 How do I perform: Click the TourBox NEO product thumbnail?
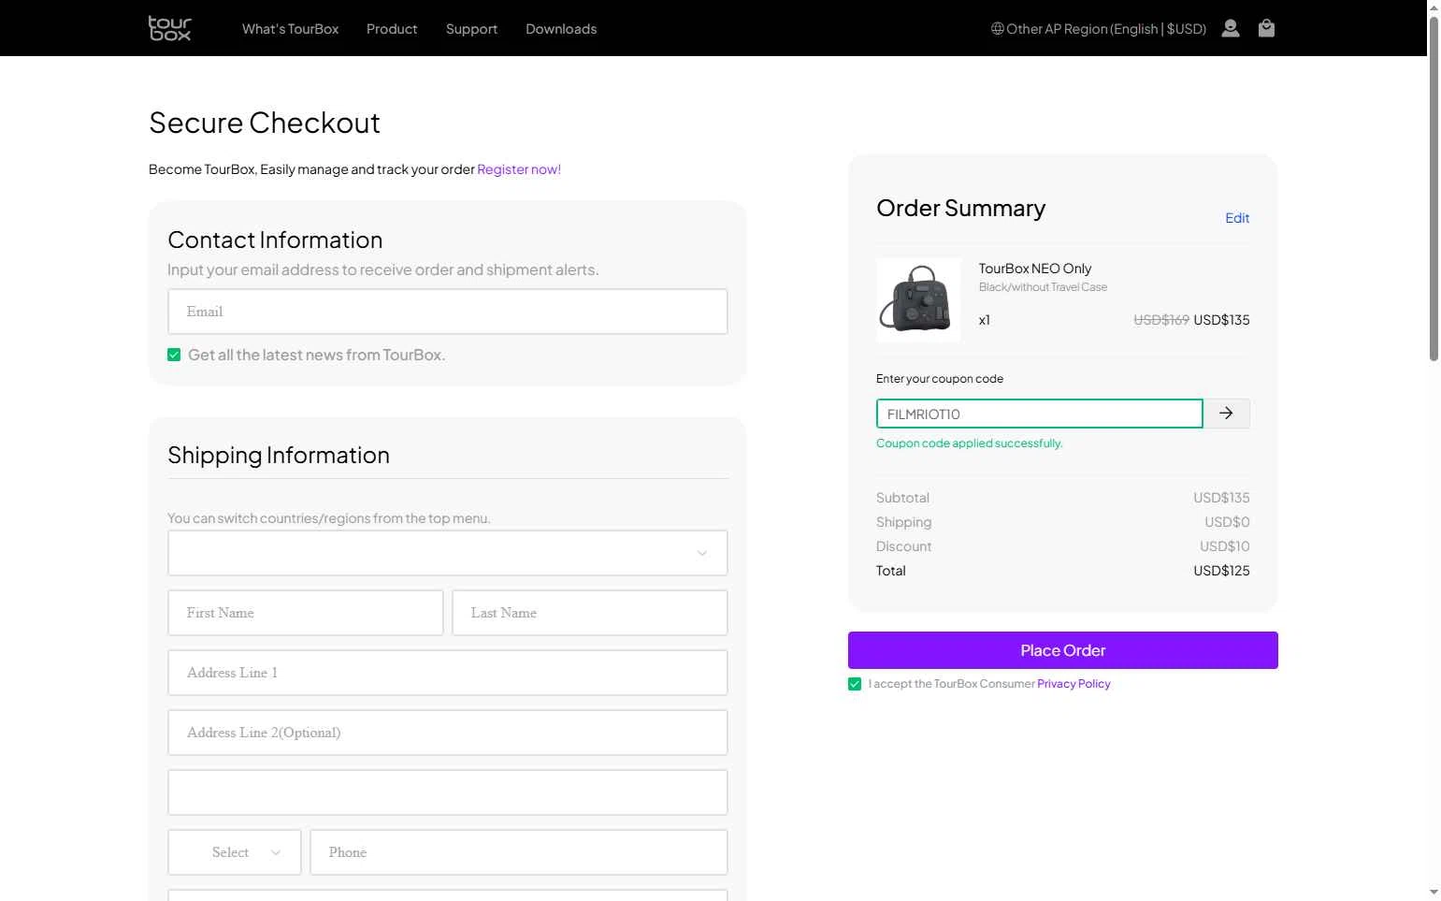pyautogui.click(x=918, y=300)
